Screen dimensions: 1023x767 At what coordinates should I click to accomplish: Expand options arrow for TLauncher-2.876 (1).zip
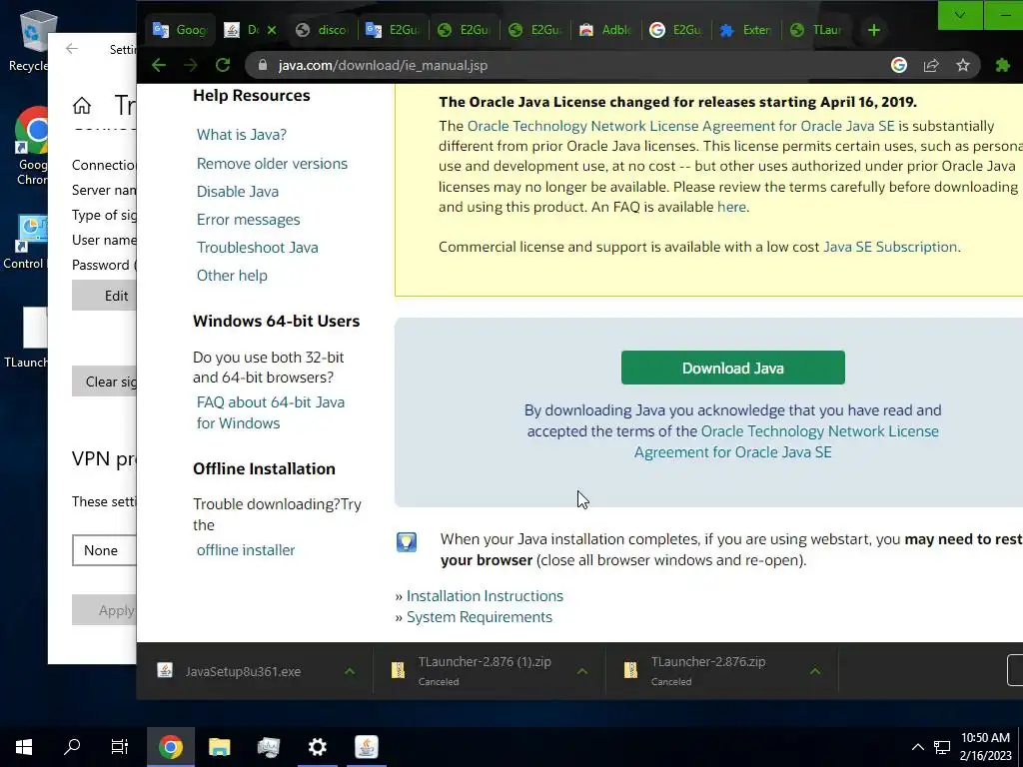click(582, 671)
